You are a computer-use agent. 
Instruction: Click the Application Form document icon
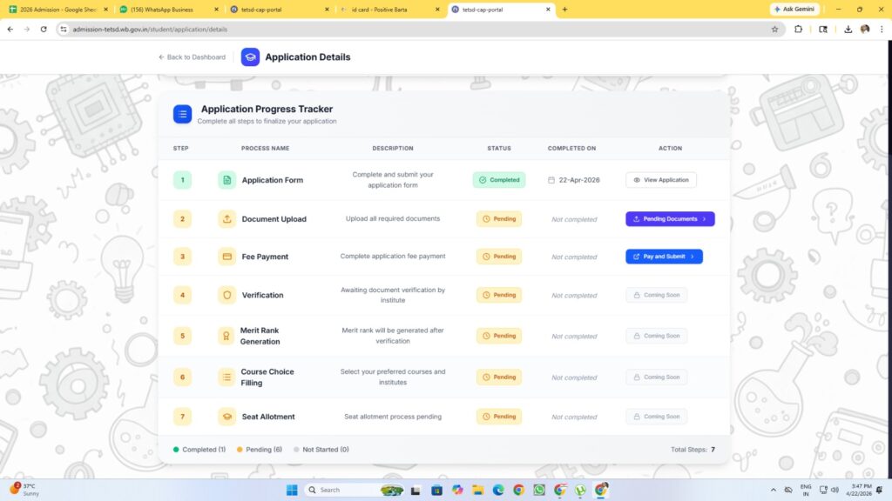pos(227,180)
